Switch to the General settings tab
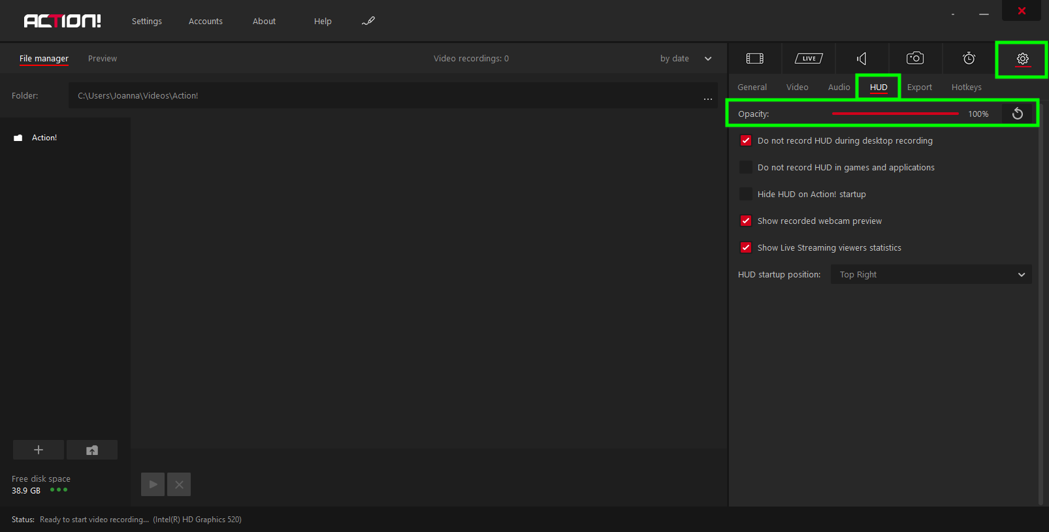This screenshot has height=532, width=1049. [752, 87]
